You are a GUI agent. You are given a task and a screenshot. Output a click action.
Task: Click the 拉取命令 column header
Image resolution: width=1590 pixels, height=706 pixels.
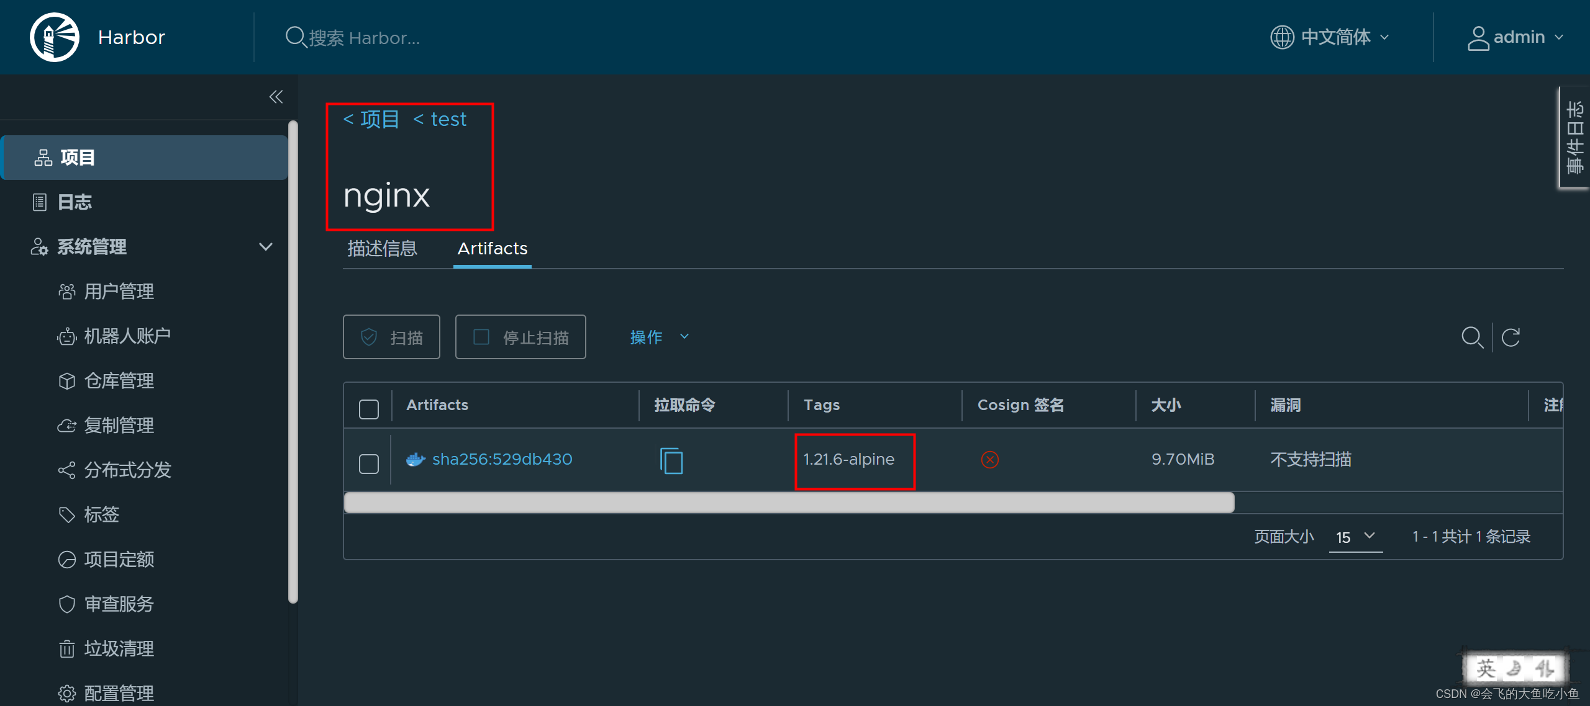pos(685,405)
